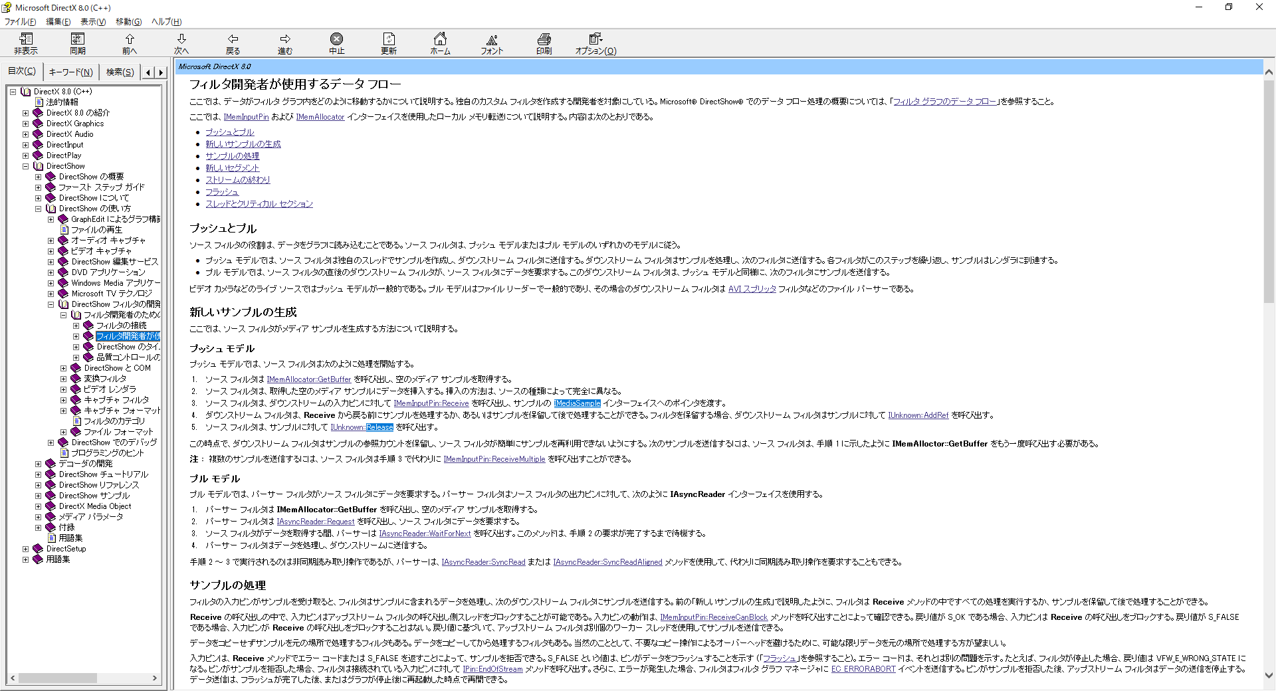
Task: Open オプション (Options) toolbar icon
Action: pos(595,39)
